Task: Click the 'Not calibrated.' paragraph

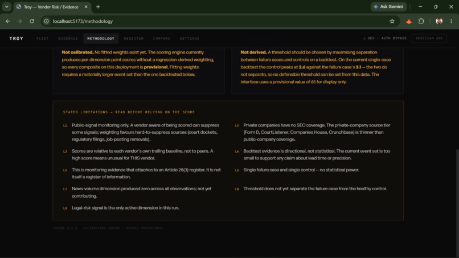Action: pyautogui.click(x=138, y=63)
